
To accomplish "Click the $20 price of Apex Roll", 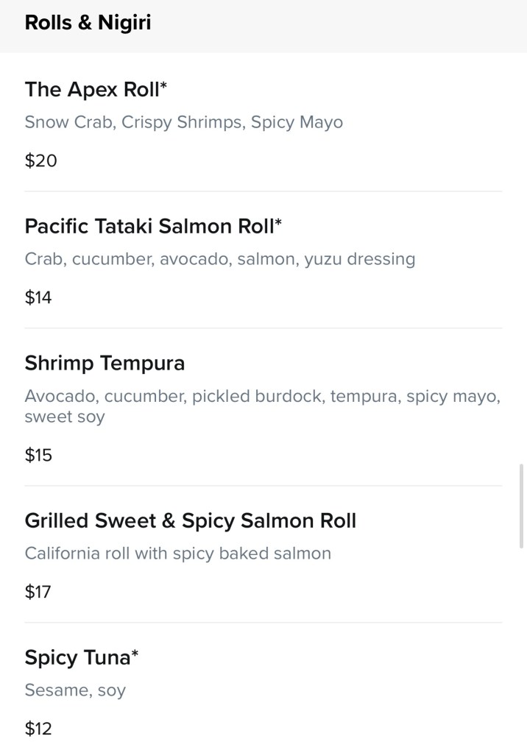I will [41, 160].
